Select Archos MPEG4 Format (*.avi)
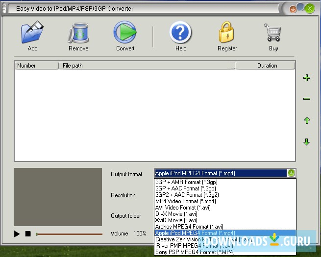 [x=225, y=227]
